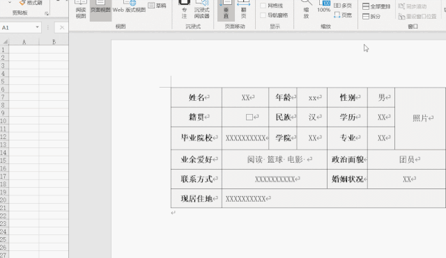
Task: Click Synchronous Scrolling (同步滚动)
Action: point(413,6)
